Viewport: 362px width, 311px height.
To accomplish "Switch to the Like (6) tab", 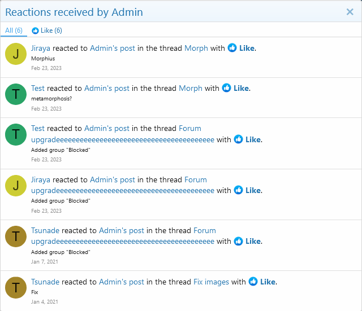I will (x=47, y=30).
